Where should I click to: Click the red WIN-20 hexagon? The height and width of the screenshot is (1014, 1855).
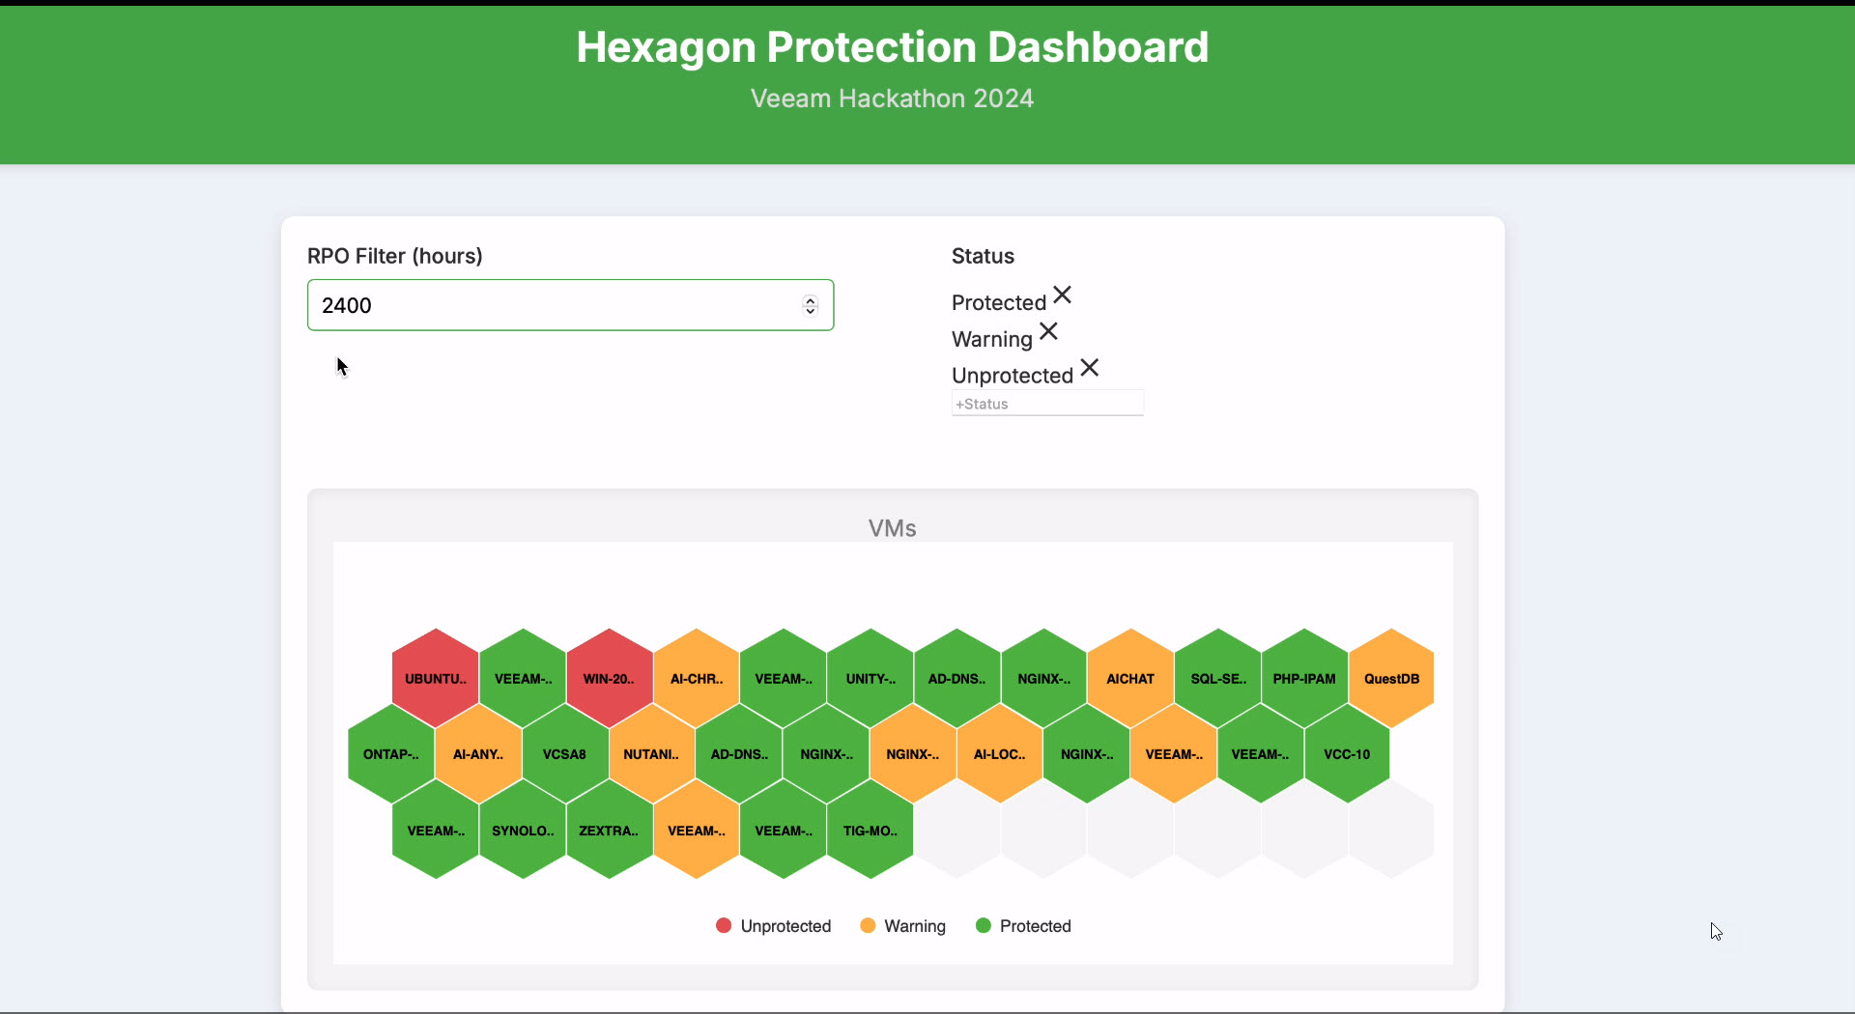[x=608, y=677]
